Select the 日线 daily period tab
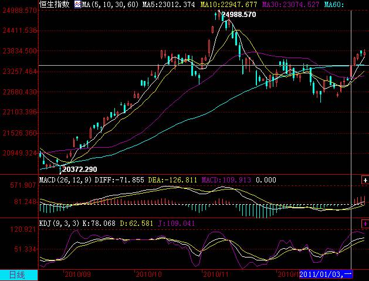The image size is (369, 281). (x=19, y=275)
